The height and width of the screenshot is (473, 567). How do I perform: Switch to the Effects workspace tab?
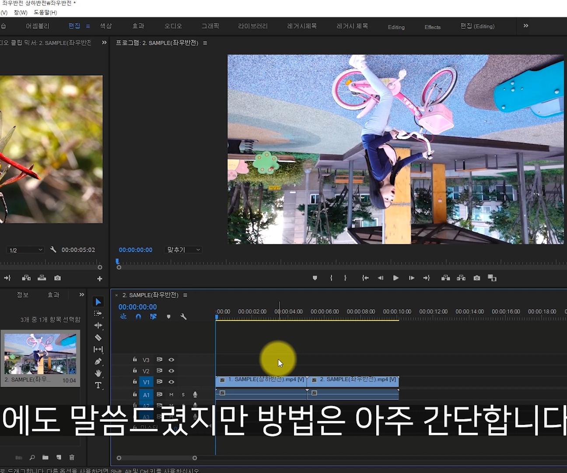(432, 27)
